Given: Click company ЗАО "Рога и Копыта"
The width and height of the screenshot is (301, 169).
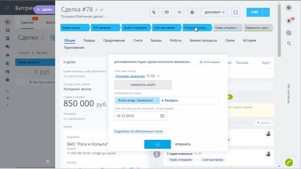Looking at the screenshot, I should click(87, 144).
